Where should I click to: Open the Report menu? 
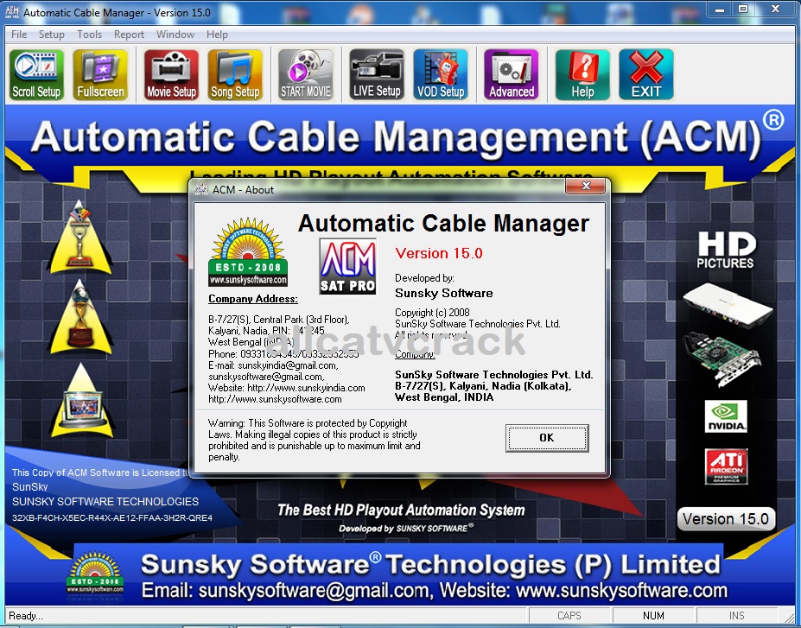tap(129, 35)
